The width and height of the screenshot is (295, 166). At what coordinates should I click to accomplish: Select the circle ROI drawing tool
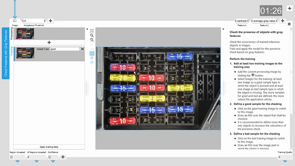tap(92, 62)
